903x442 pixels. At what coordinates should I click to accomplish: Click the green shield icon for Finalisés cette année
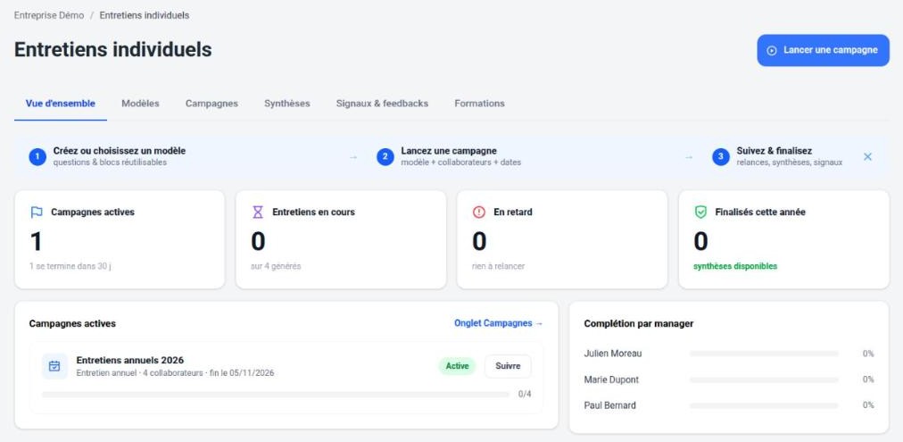click(x=700, y=212)
